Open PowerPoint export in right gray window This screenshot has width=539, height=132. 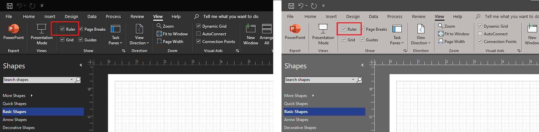pos(295,32)
